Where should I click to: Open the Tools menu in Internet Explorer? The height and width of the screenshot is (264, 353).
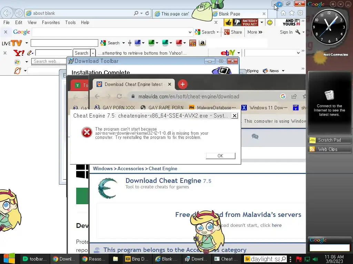(x=70, y=22)
